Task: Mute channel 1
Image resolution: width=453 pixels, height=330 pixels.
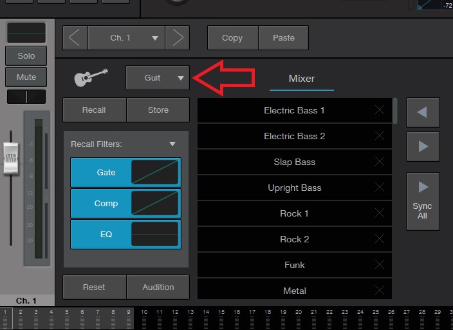Action: pos(26,77)
